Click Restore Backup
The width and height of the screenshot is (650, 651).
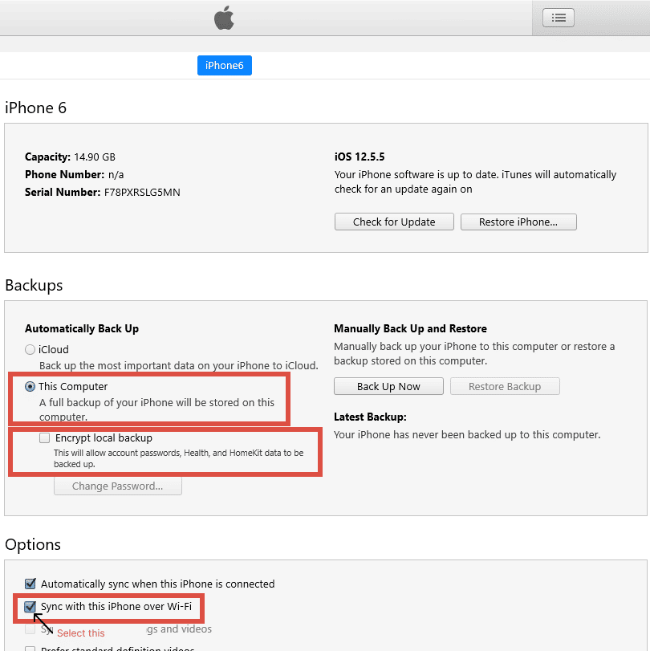pyautogui.click(x=505, y=386)
